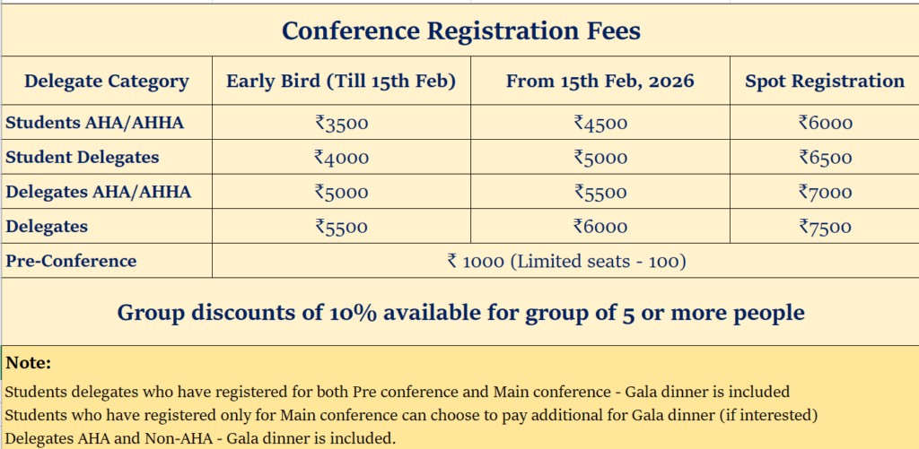919x449 pixels.
Task: Click the note about Pre conference Gala dinner
Action: tap(397, 392)
